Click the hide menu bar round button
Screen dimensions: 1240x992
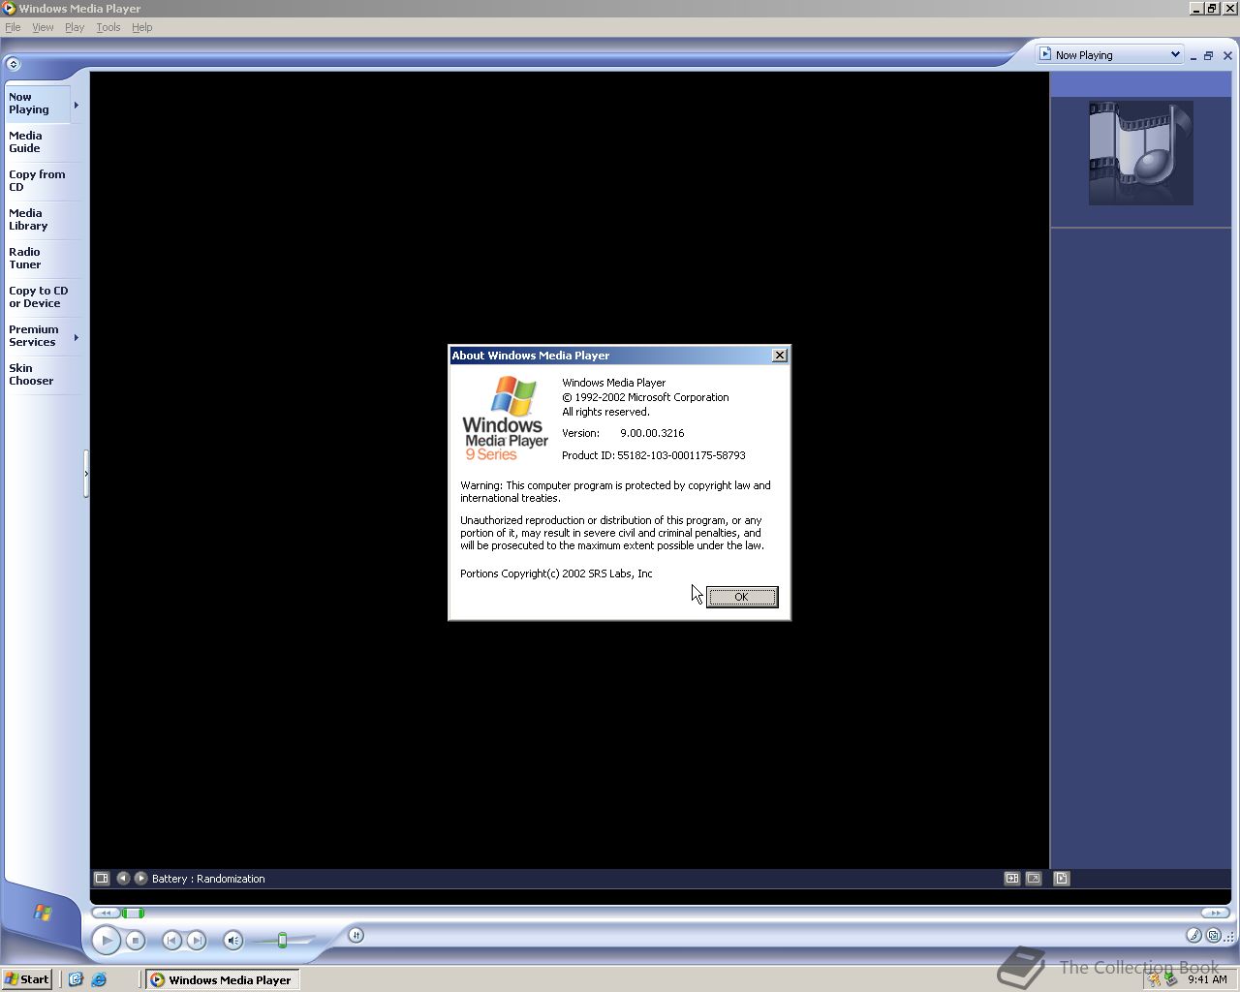click(x=13, y=64)
